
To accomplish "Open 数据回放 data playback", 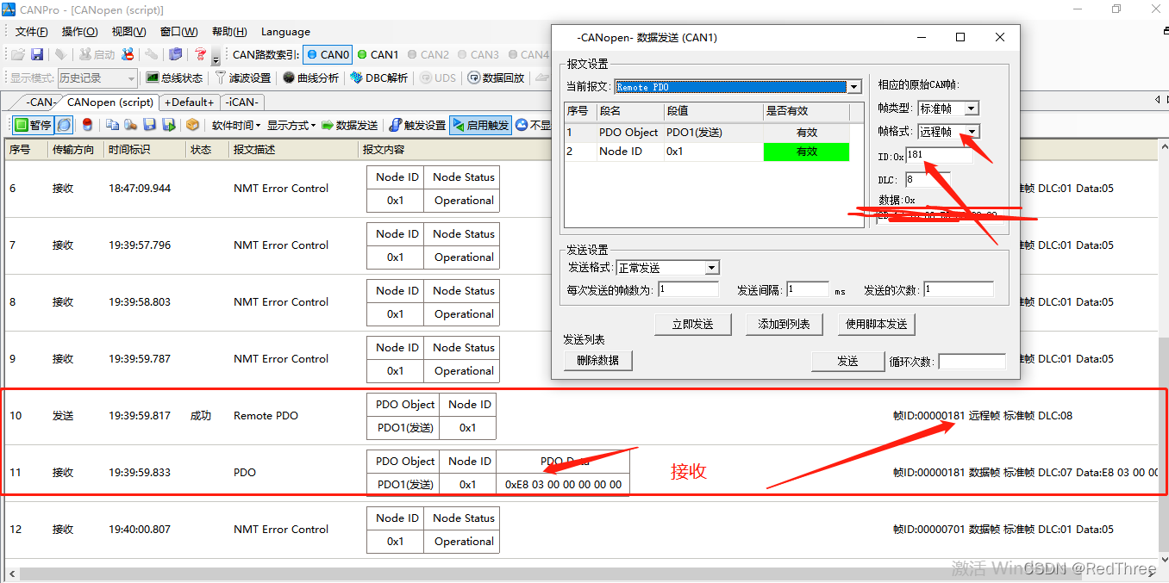I will pos(497,78).
